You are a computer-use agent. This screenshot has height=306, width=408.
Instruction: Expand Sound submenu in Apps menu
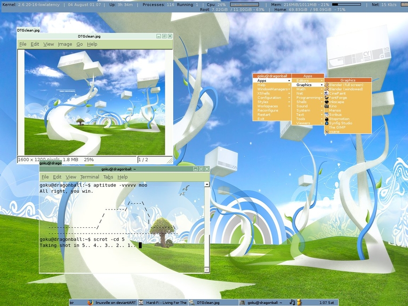coord(308,106)
